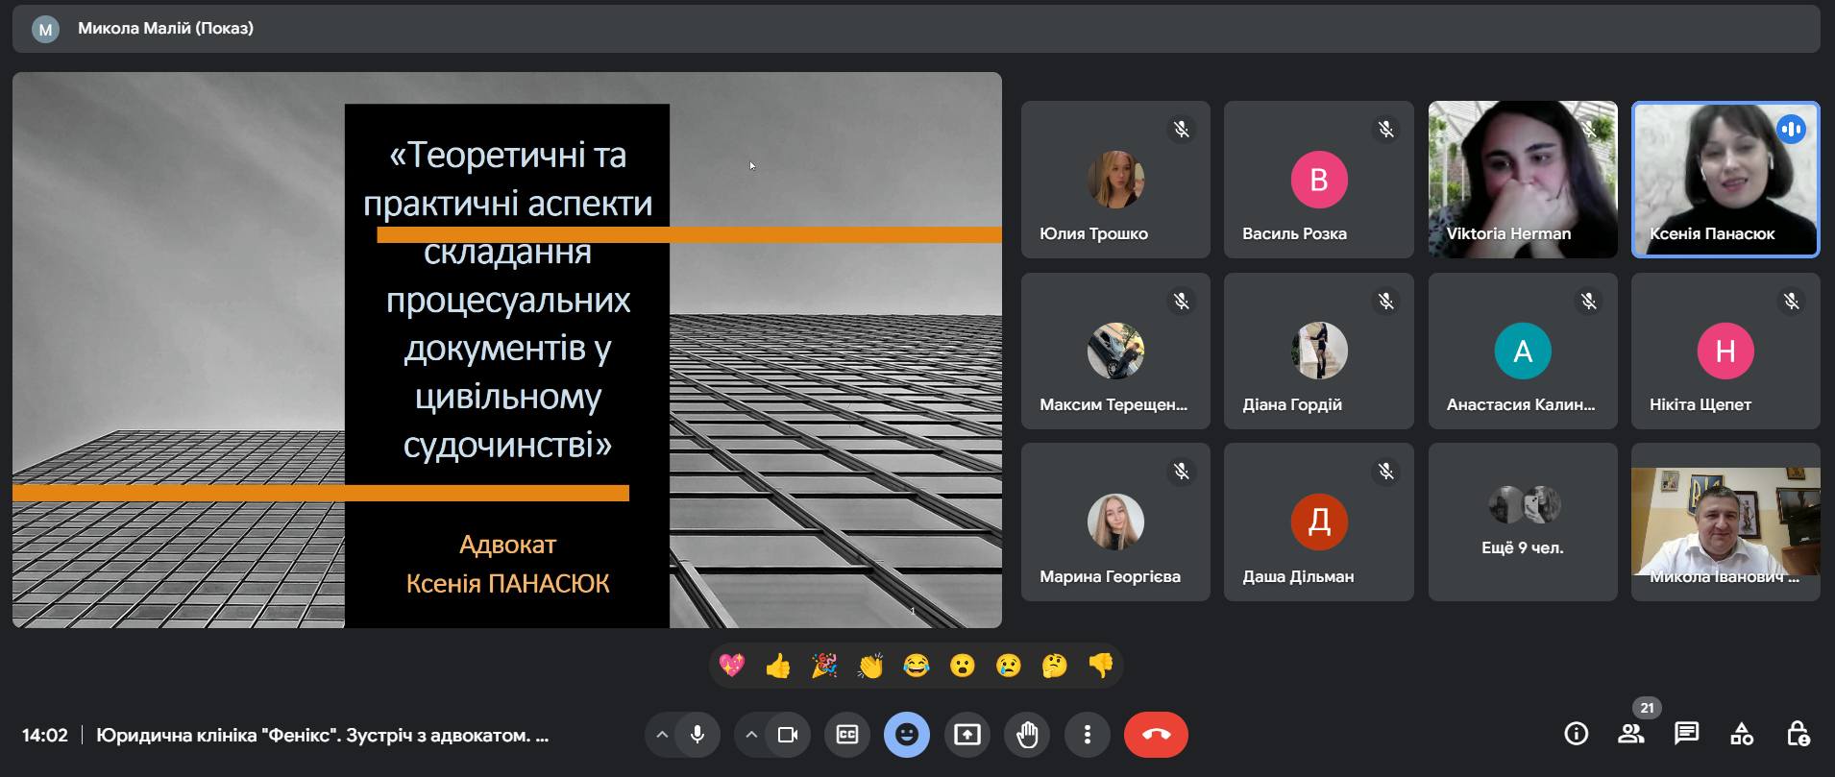Leave the call with red hang-up button
Image resolution: width=1835 pixels, height=777 pixels.
(x=1156, y=735)
